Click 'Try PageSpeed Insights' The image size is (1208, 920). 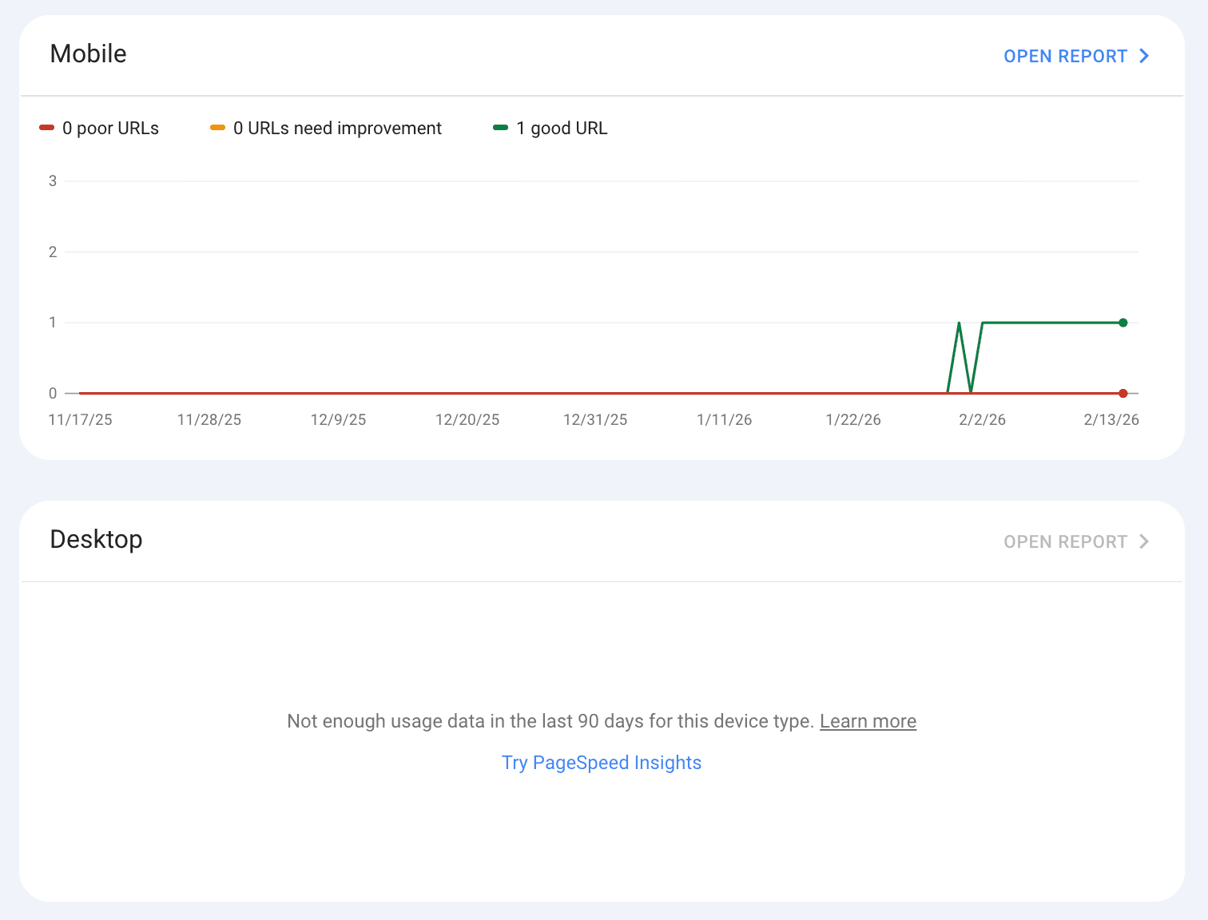[x=602, y=763]
